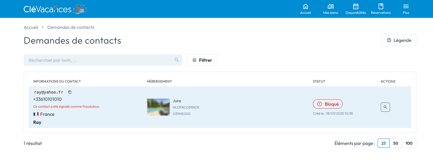Open the Disponibilités calendar
Screen dimensions: 433x162
(356, 9)
